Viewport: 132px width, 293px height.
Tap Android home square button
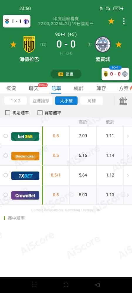pyautogui.click(x=66, y=285)
